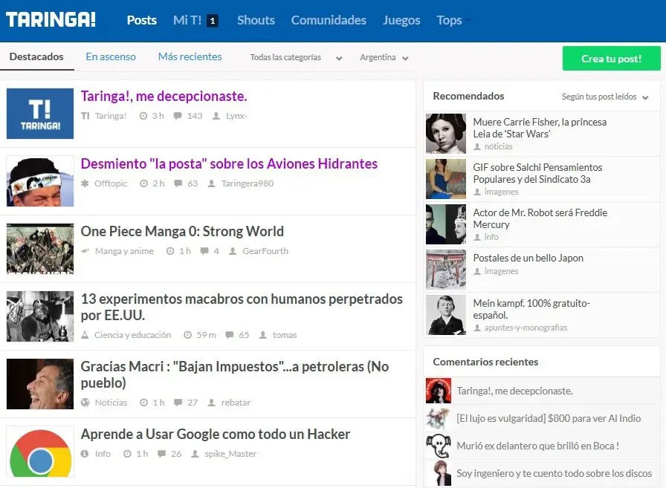Click Offtopic category asterisk icon

pos(85,183)
